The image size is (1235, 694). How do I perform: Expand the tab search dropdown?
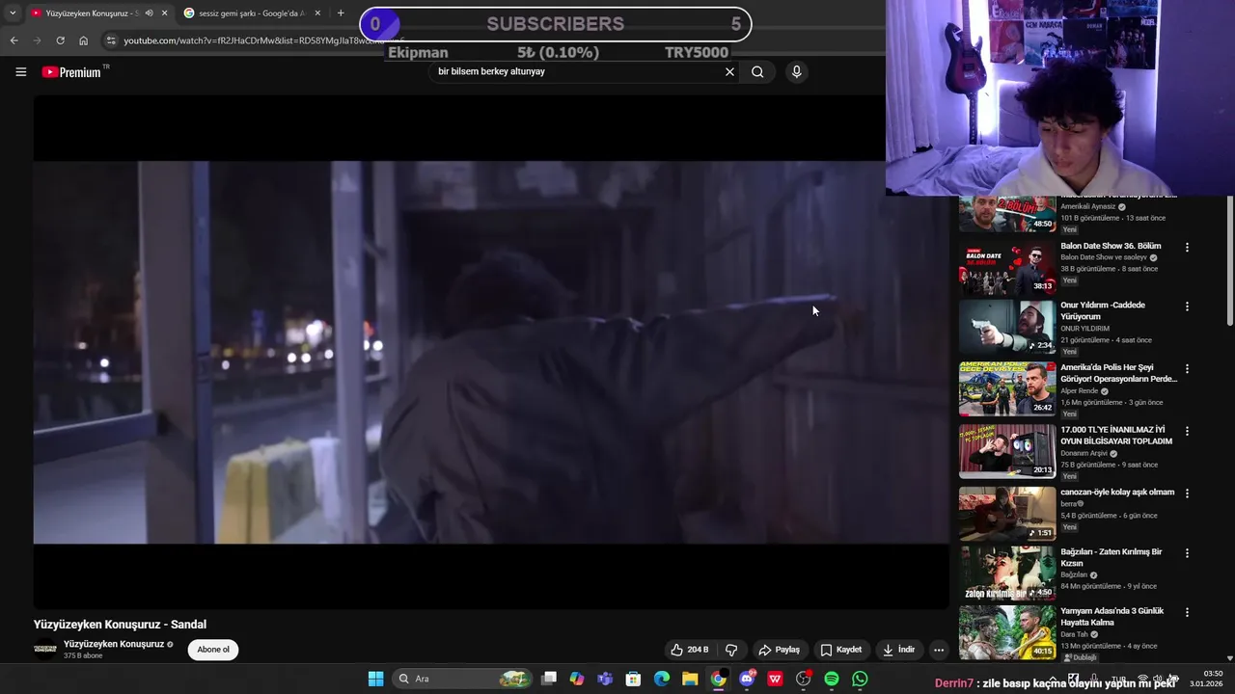(13, 13)
